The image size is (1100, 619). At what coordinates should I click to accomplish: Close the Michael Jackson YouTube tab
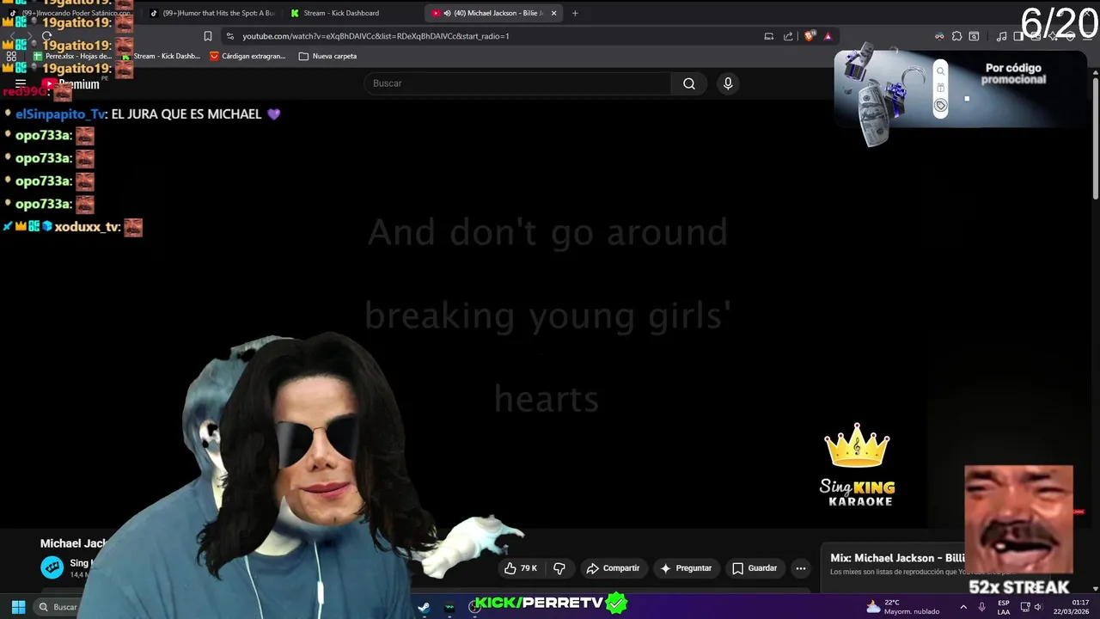(x=553, y=13)
